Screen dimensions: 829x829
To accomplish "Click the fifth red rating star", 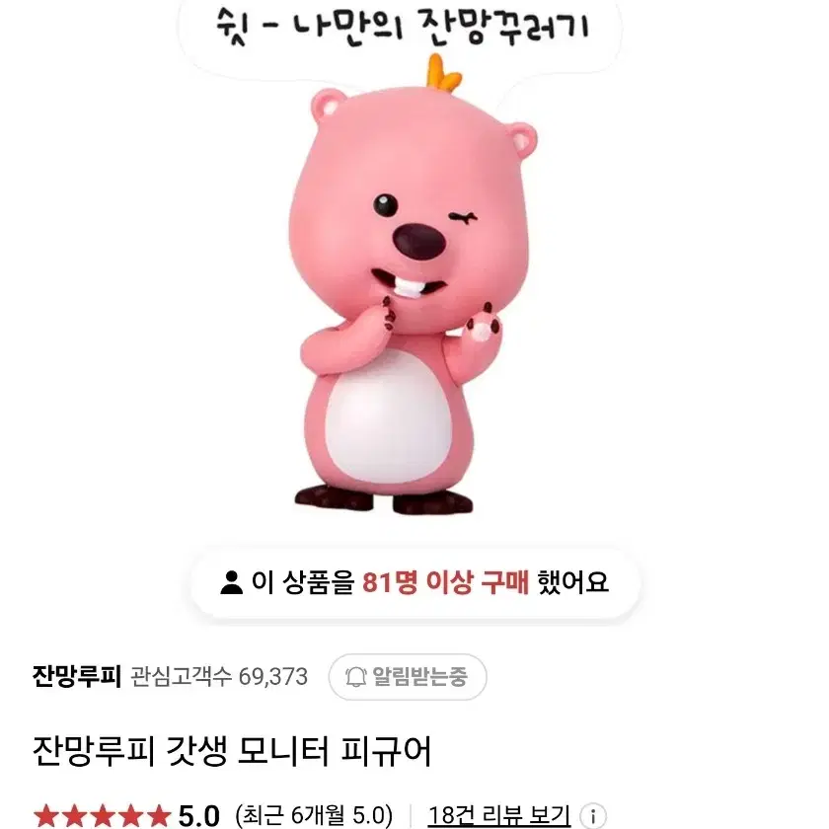I will [158, 816].
